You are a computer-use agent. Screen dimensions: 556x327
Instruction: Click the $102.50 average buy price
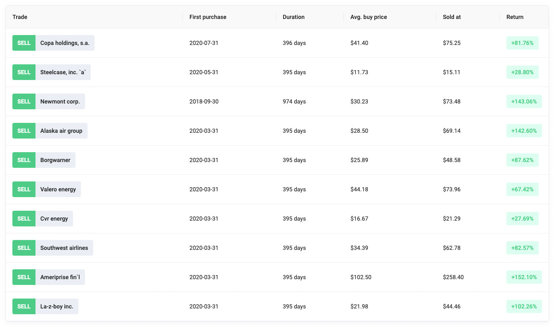361,277
